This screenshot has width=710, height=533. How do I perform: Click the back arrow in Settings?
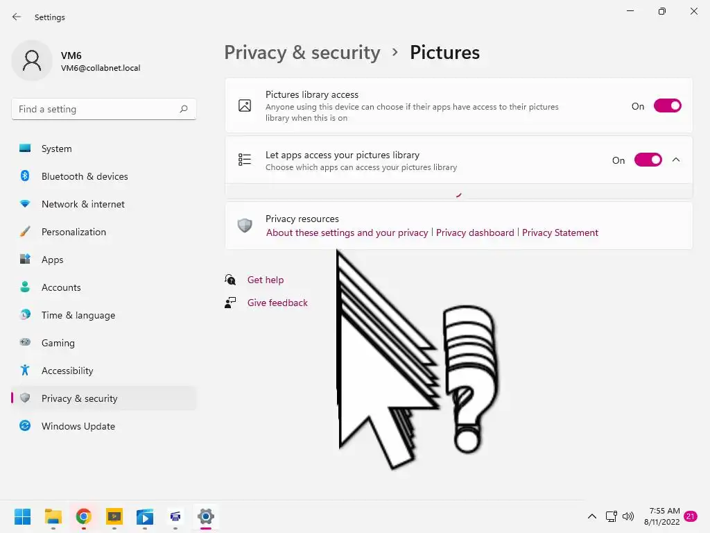(x=17, y=17)
